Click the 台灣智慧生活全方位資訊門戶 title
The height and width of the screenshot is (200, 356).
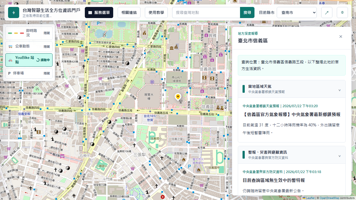tap(51, 10)
